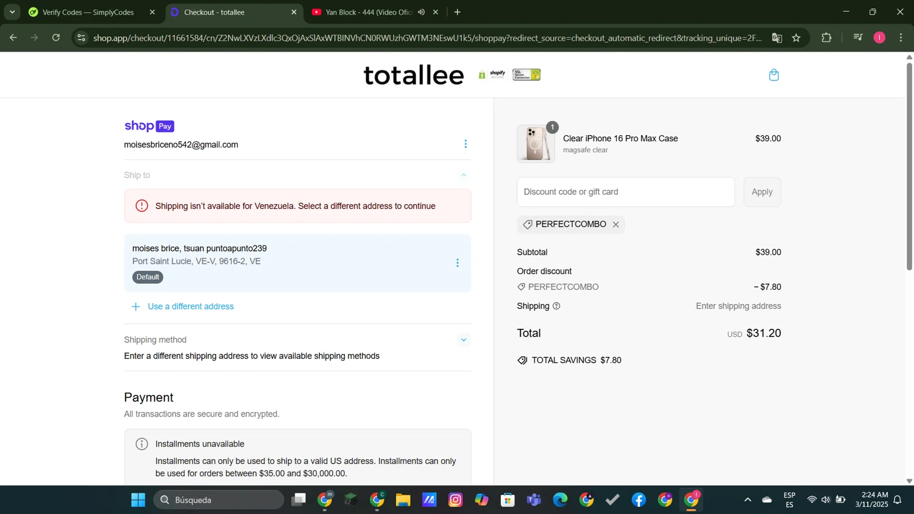Click the Shop Pay logo
The width and height of the screenshot is (914, 514).
click(149, 126)
